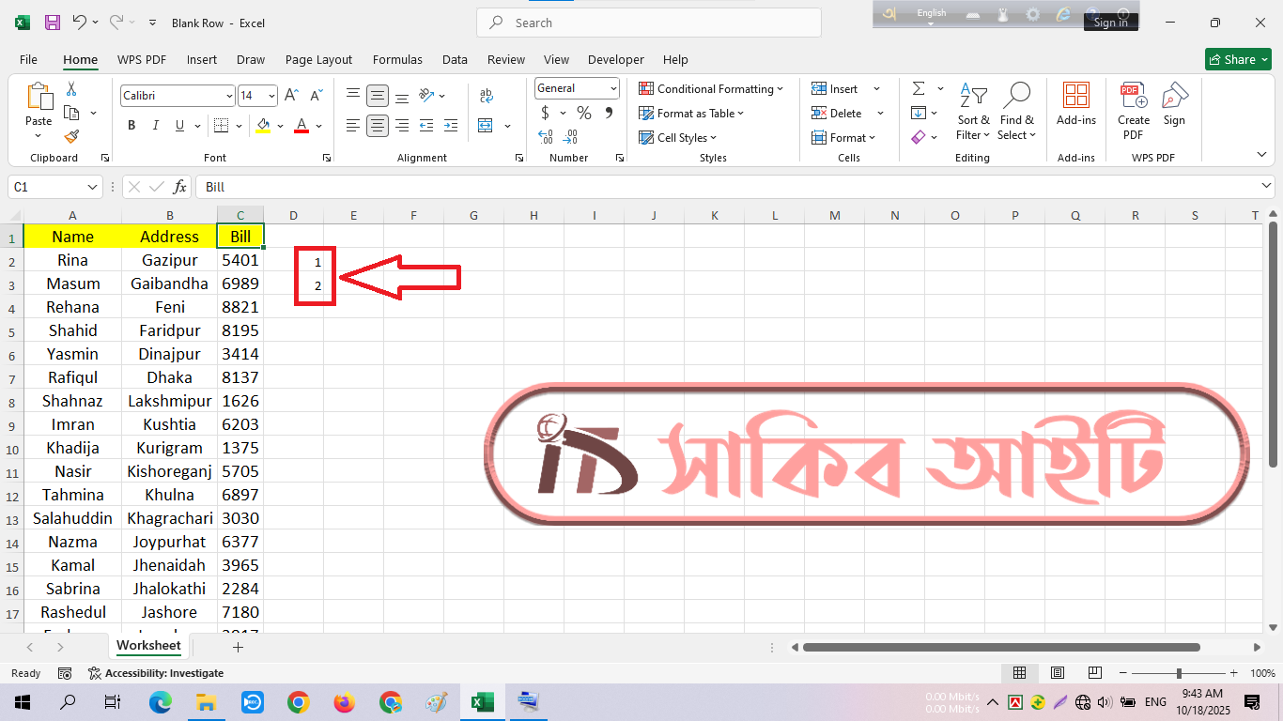1283x721 pixels.
Task: Click the Percent Style icon
Action: point(584,114)
